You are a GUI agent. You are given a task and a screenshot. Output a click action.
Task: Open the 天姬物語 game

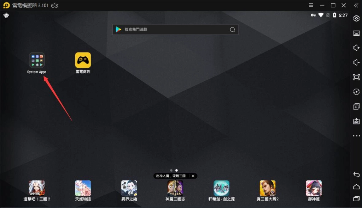tap(83, 188)
